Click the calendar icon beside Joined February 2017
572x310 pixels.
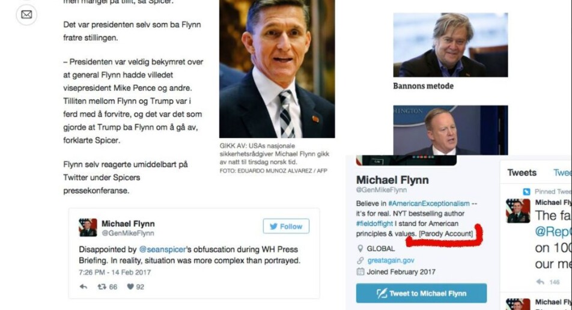360,272
